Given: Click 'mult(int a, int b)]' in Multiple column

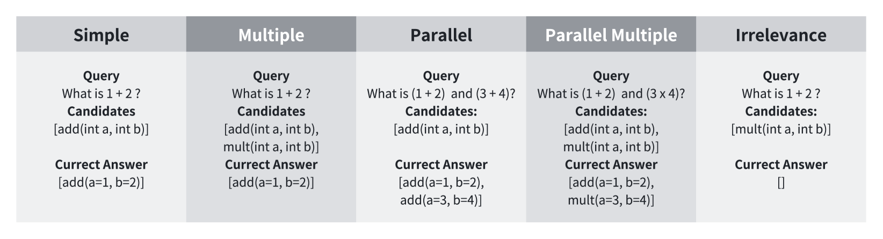Looking at the screenshot, I should (x=271, y=147).
